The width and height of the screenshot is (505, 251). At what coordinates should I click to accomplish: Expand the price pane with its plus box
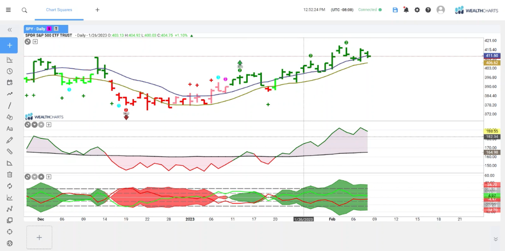(35, 42)
